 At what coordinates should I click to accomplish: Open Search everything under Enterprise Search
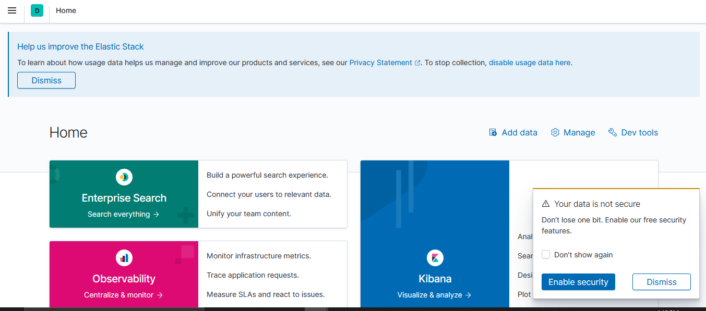point(124,214)
